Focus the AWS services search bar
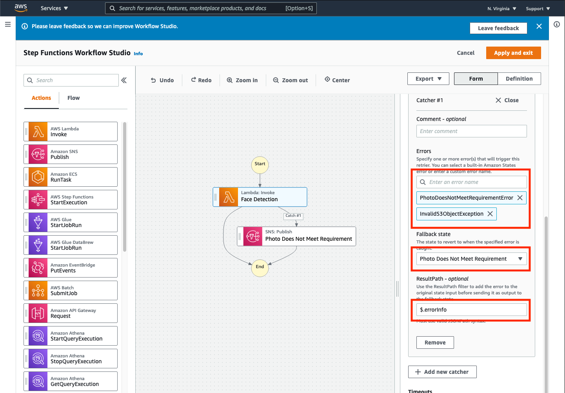 coord(211,8)
